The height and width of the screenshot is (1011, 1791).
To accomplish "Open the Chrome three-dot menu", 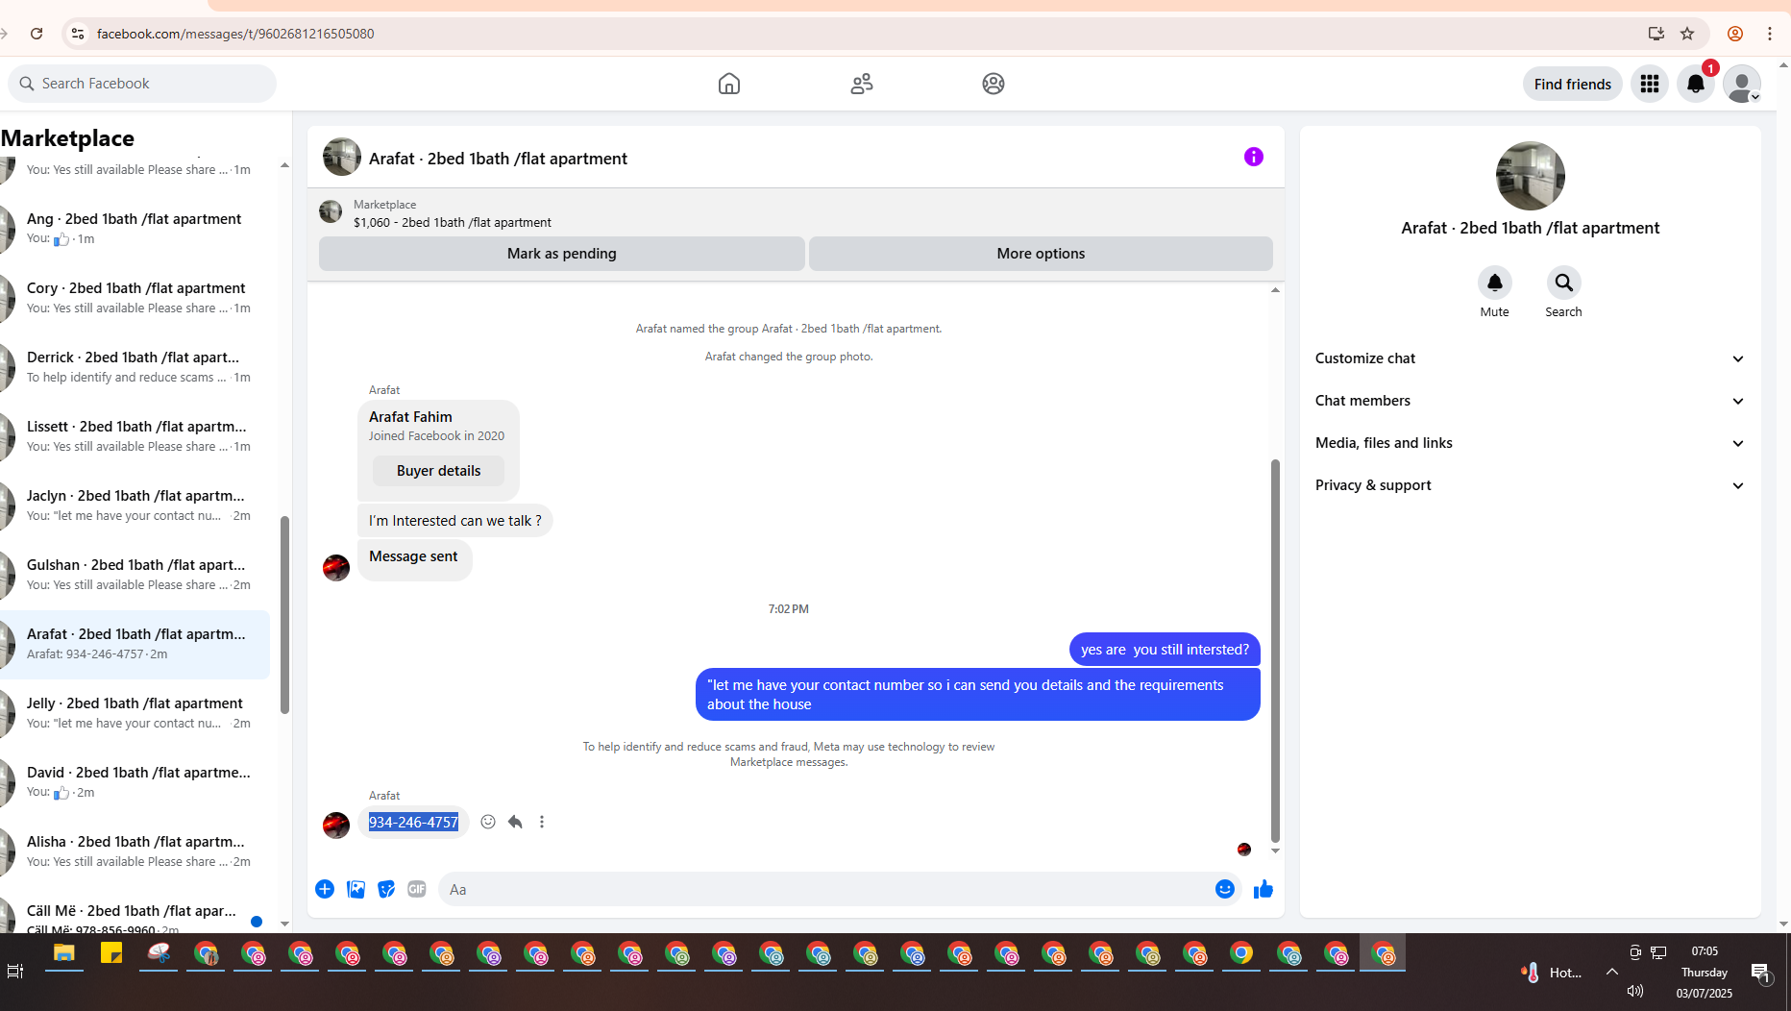I will (x=1770, y=34).
